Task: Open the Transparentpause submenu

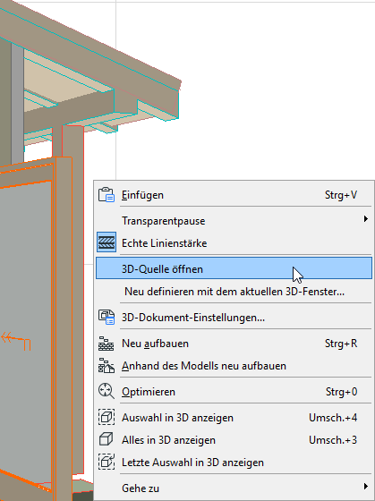Action: (234, 221)
